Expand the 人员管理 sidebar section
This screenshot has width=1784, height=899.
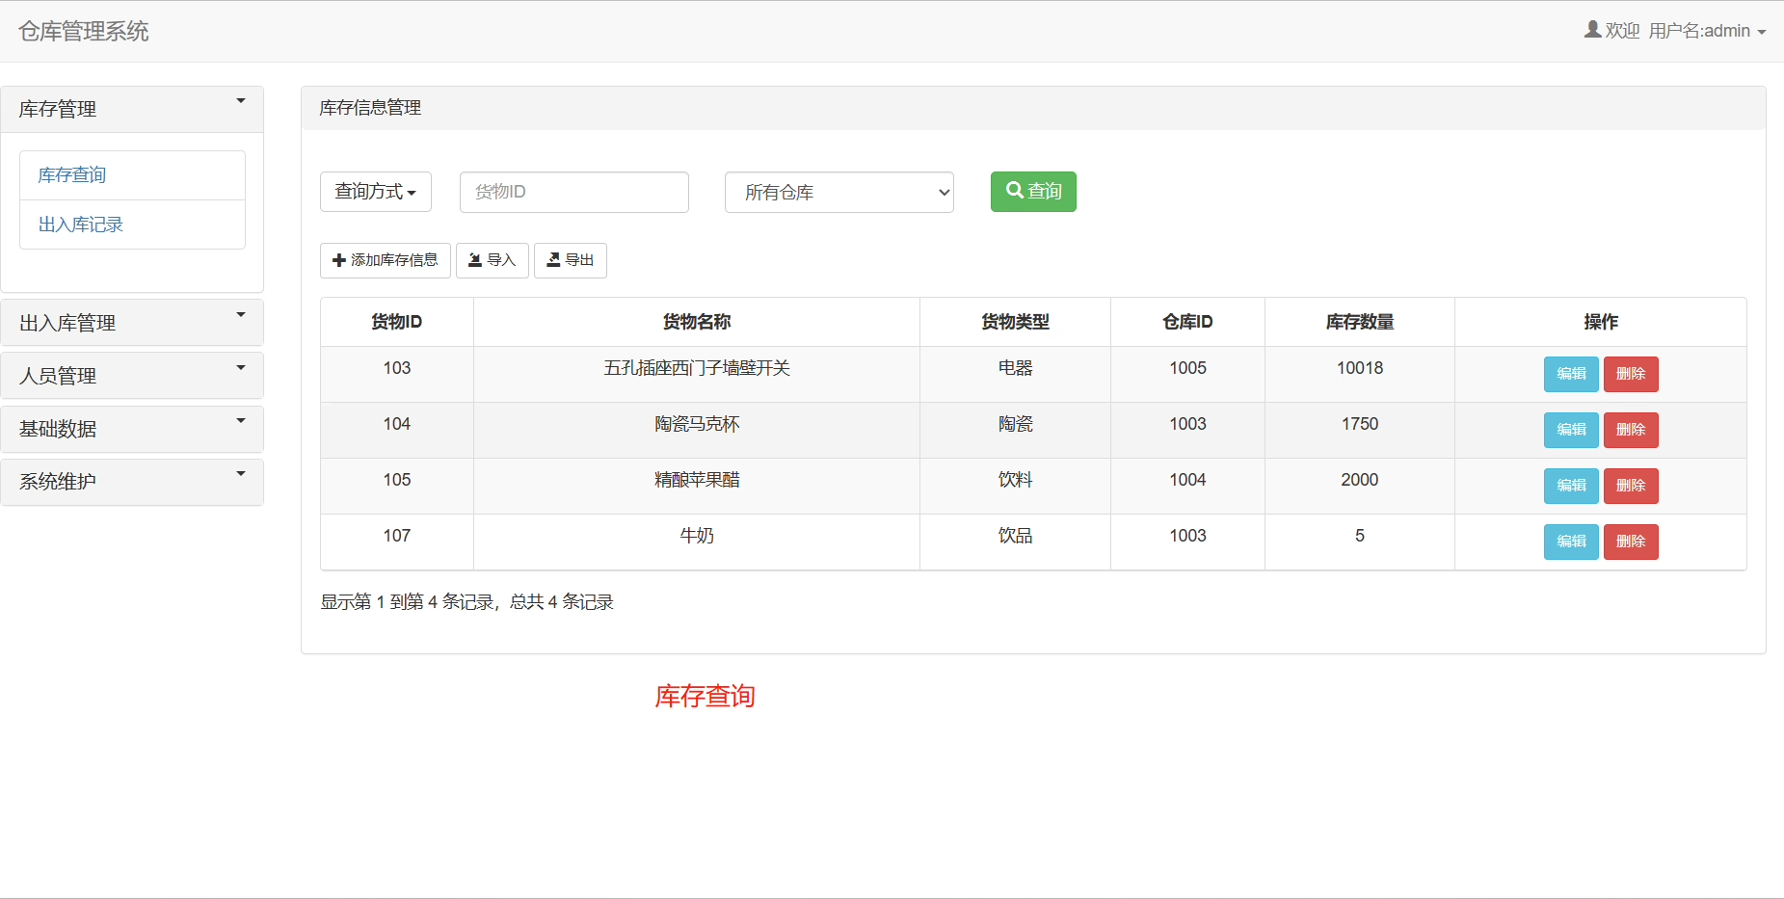point(132,376)
